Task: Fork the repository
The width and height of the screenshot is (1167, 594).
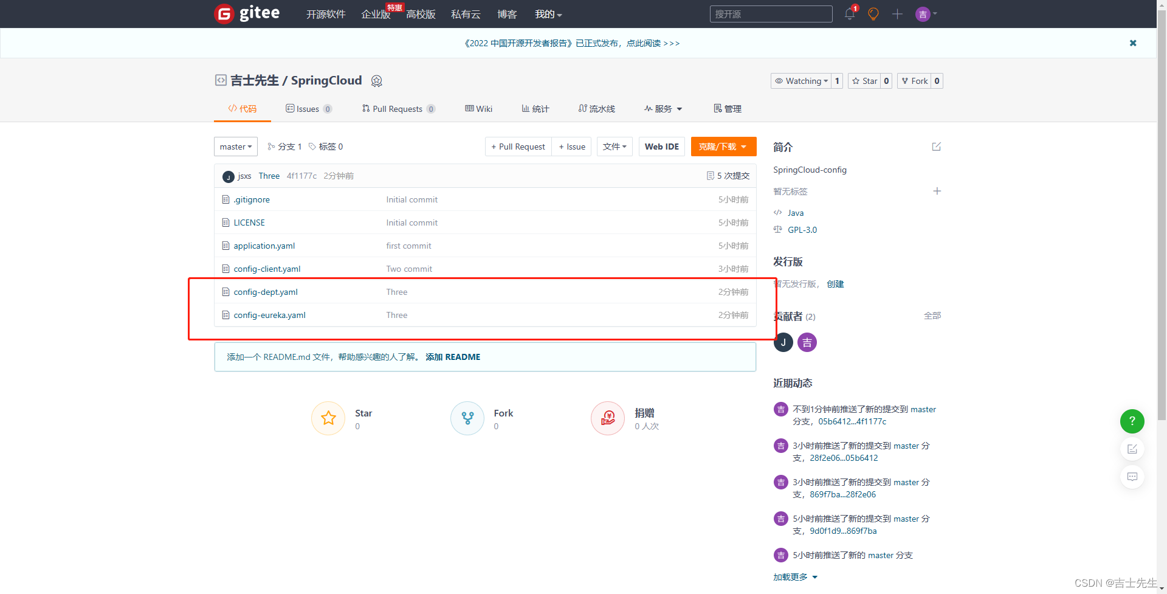Action: [x=914, y=81]
